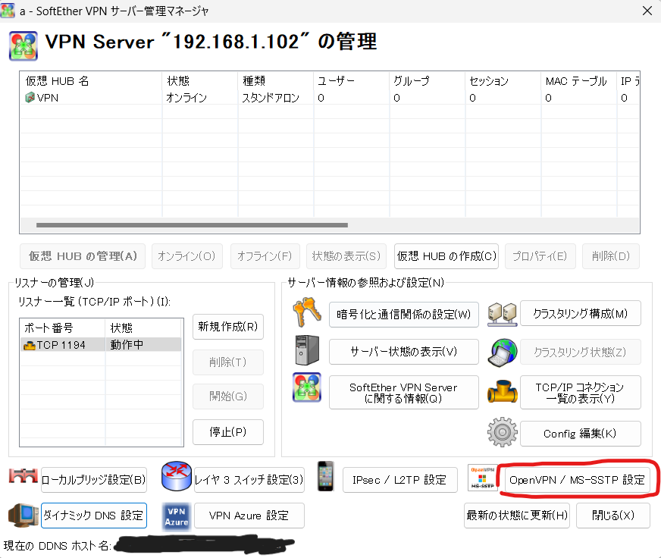This screenshot has height=558, width=661.
Task: Click the 状態 column header in the hub list
Action: point(200,80)
